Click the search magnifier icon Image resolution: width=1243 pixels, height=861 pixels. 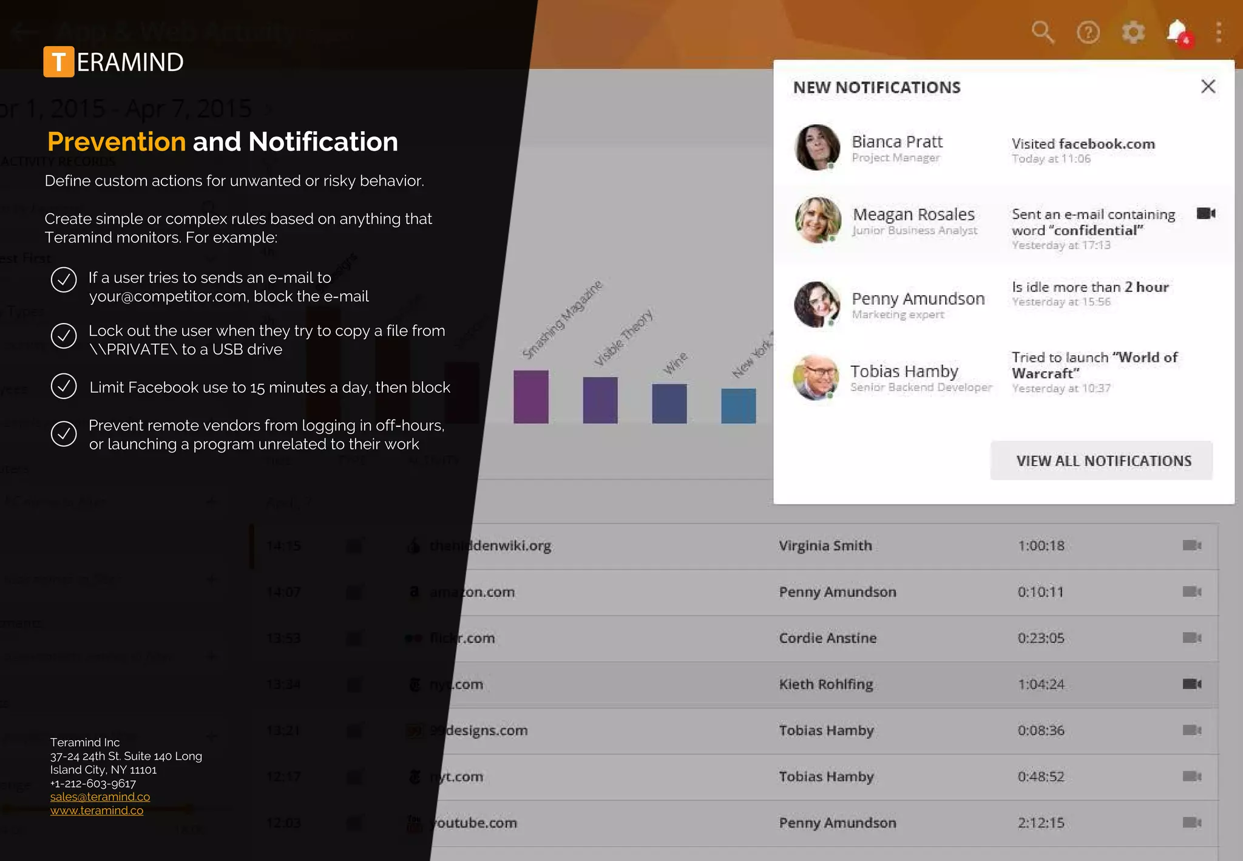pos(1043,32)
